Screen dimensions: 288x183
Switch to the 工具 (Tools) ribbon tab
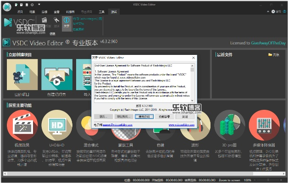tap(101, 11)
